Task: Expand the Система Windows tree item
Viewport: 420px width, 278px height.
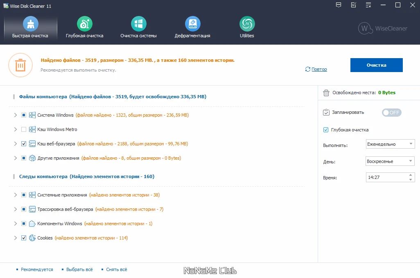Action: (x=15, y=115)
